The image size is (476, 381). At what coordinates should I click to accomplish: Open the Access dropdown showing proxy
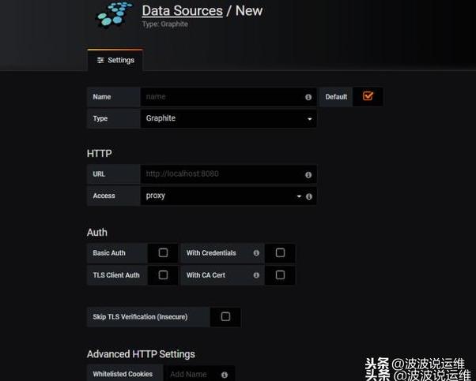[229, 196]
